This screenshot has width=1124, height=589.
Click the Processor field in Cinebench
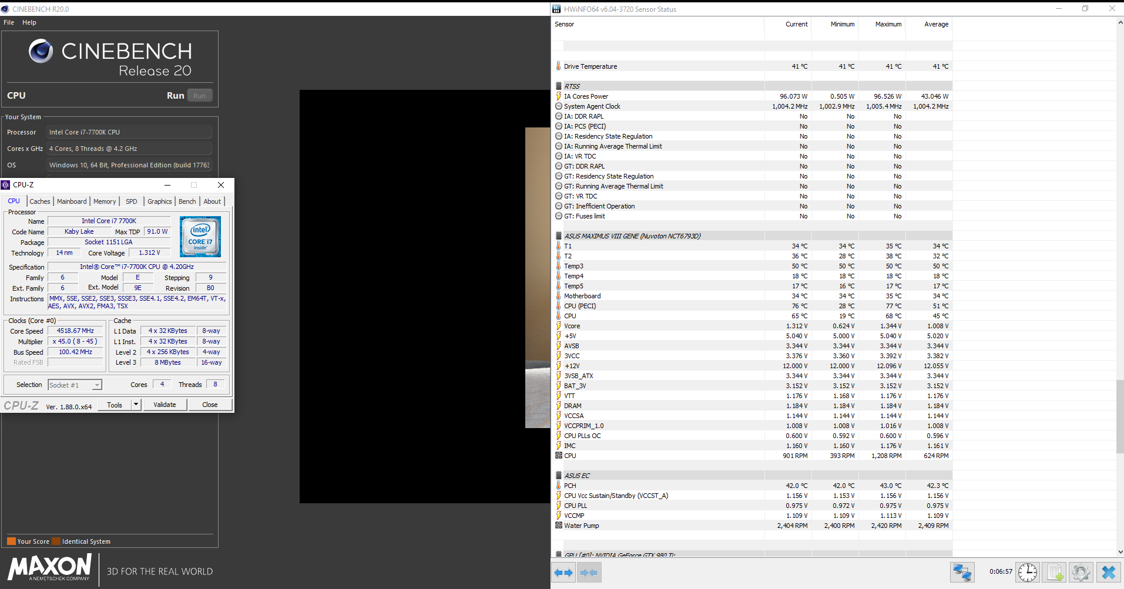tap(129, 132)
